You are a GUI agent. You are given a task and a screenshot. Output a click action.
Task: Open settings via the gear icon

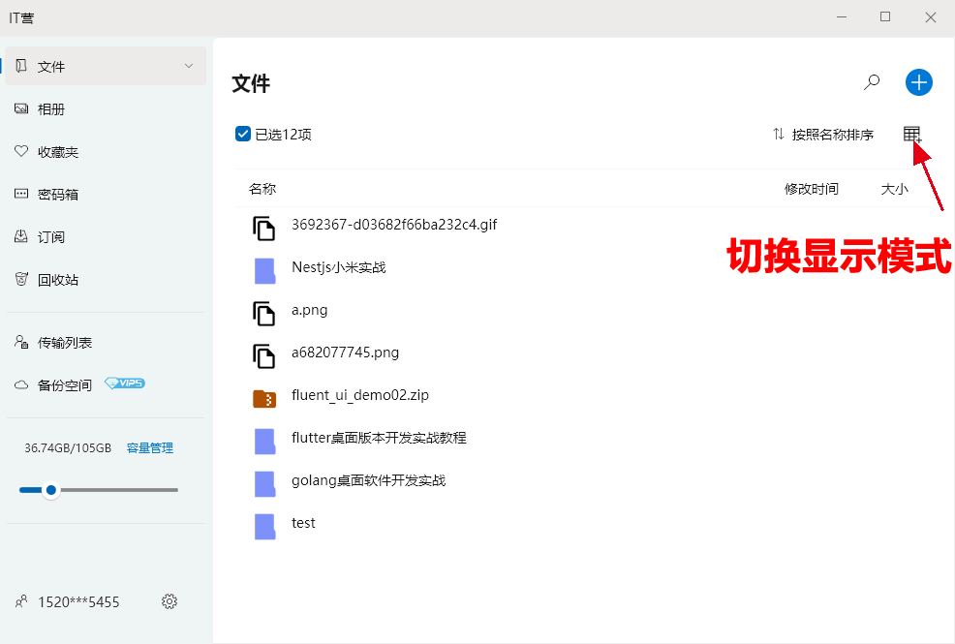pos(169,601)
